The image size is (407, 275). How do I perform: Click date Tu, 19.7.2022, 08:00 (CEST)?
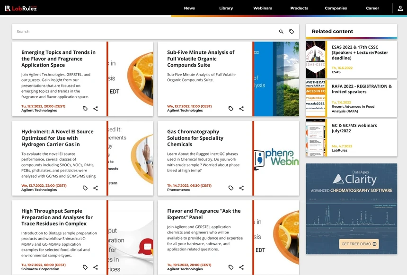click(x=44, y=265)
